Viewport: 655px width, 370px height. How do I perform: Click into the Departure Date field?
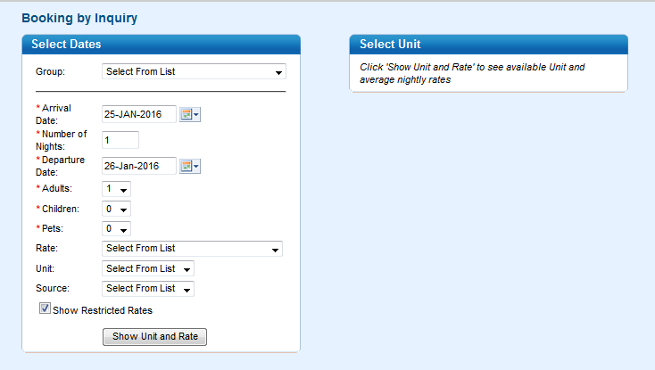click(139, 166)
